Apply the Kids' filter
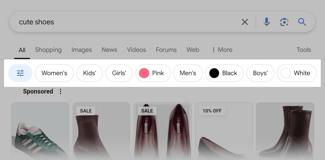 coord(89,73)
